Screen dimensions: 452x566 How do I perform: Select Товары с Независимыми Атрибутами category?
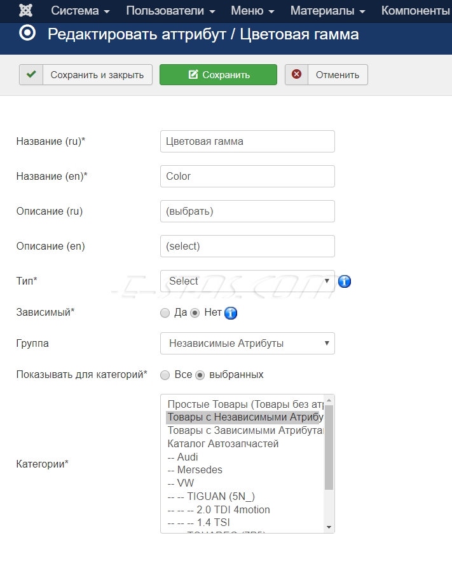[245, 417]
